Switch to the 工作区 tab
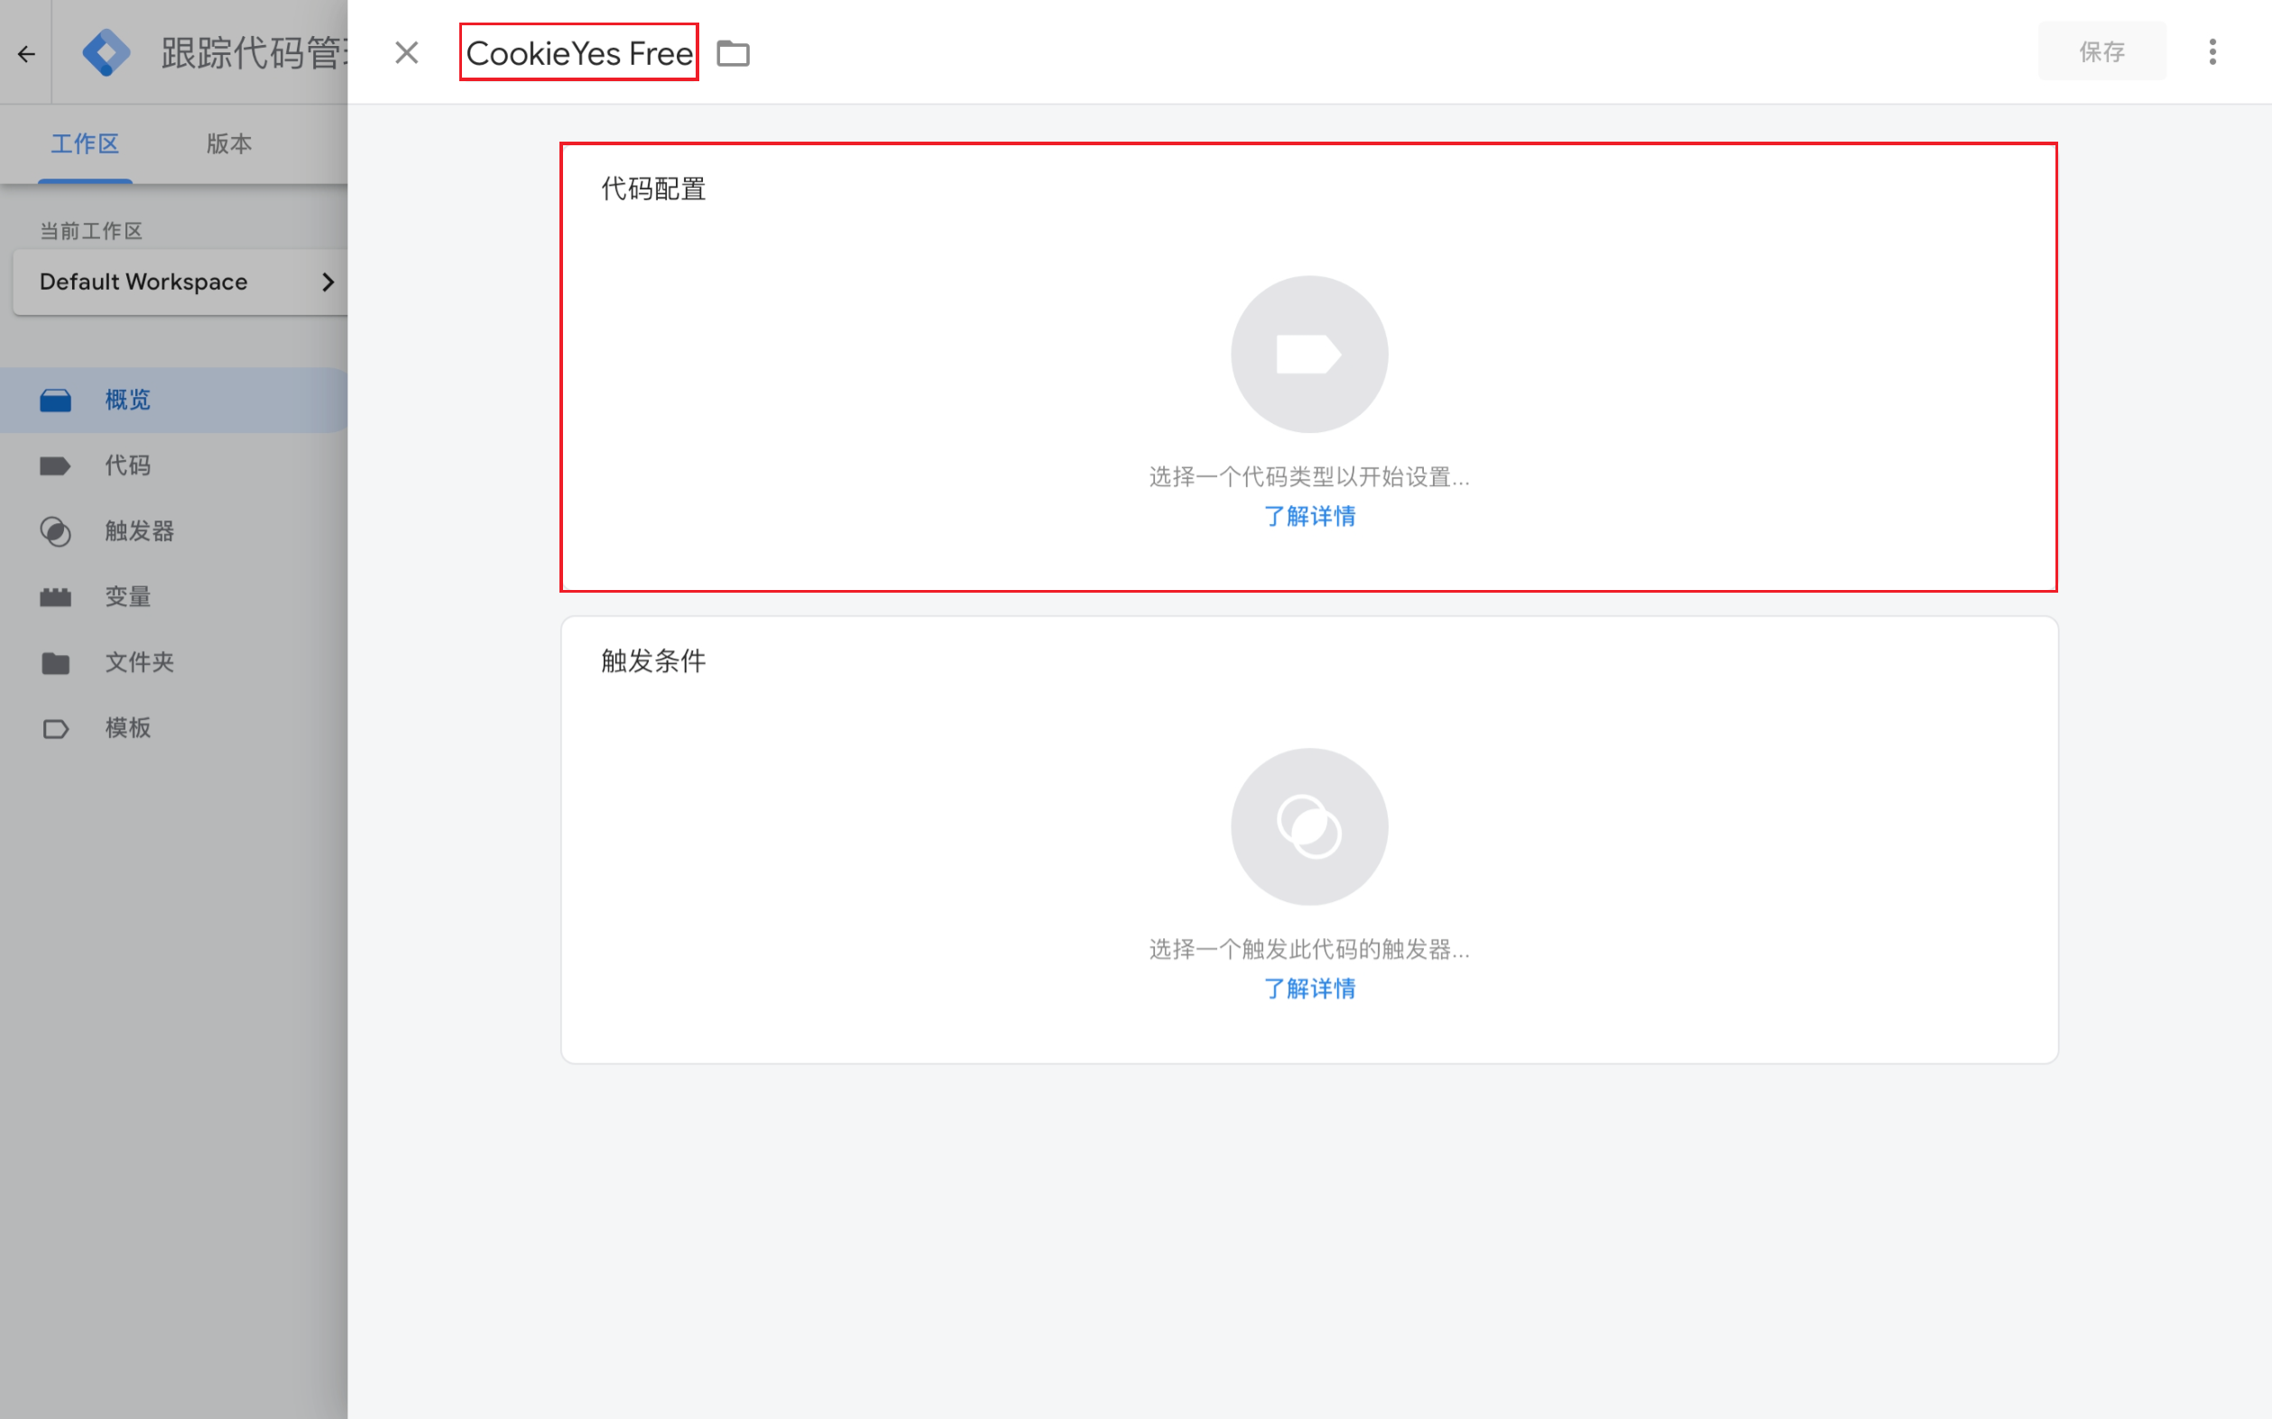 (x=85, y=143)
